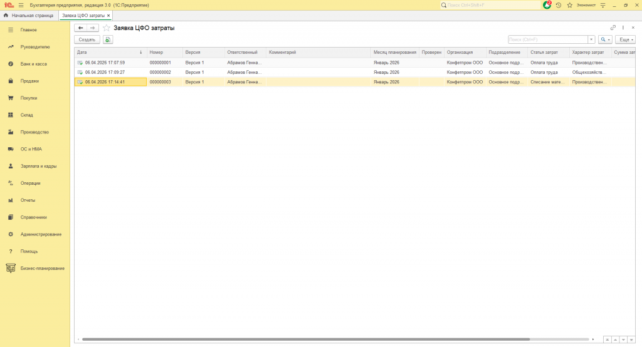Open the magnifier search dropdown

point(605,39)
